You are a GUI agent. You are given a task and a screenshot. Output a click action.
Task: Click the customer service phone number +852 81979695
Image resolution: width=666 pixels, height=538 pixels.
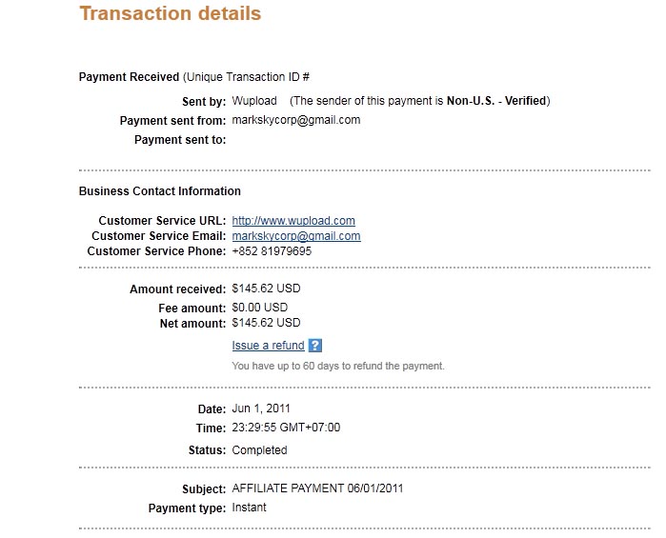tap(272, 251)
